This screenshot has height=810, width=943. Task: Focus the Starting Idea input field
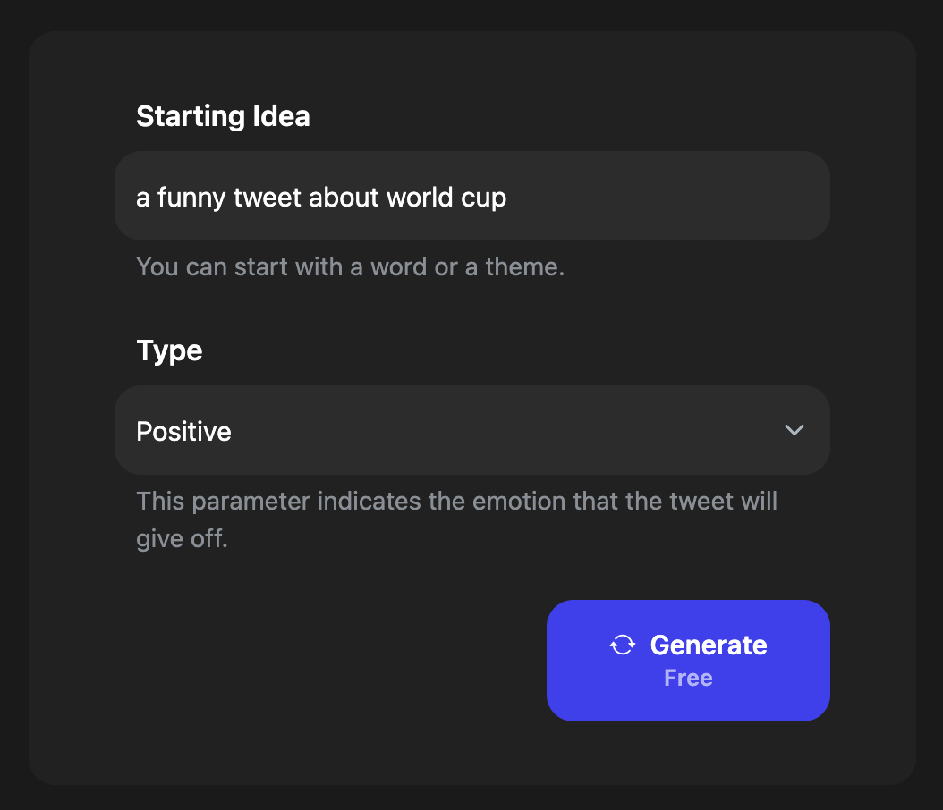click(472, 196)
